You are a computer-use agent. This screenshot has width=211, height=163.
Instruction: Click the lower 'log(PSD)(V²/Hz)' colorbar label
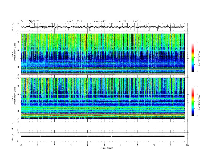coord(200,102)
